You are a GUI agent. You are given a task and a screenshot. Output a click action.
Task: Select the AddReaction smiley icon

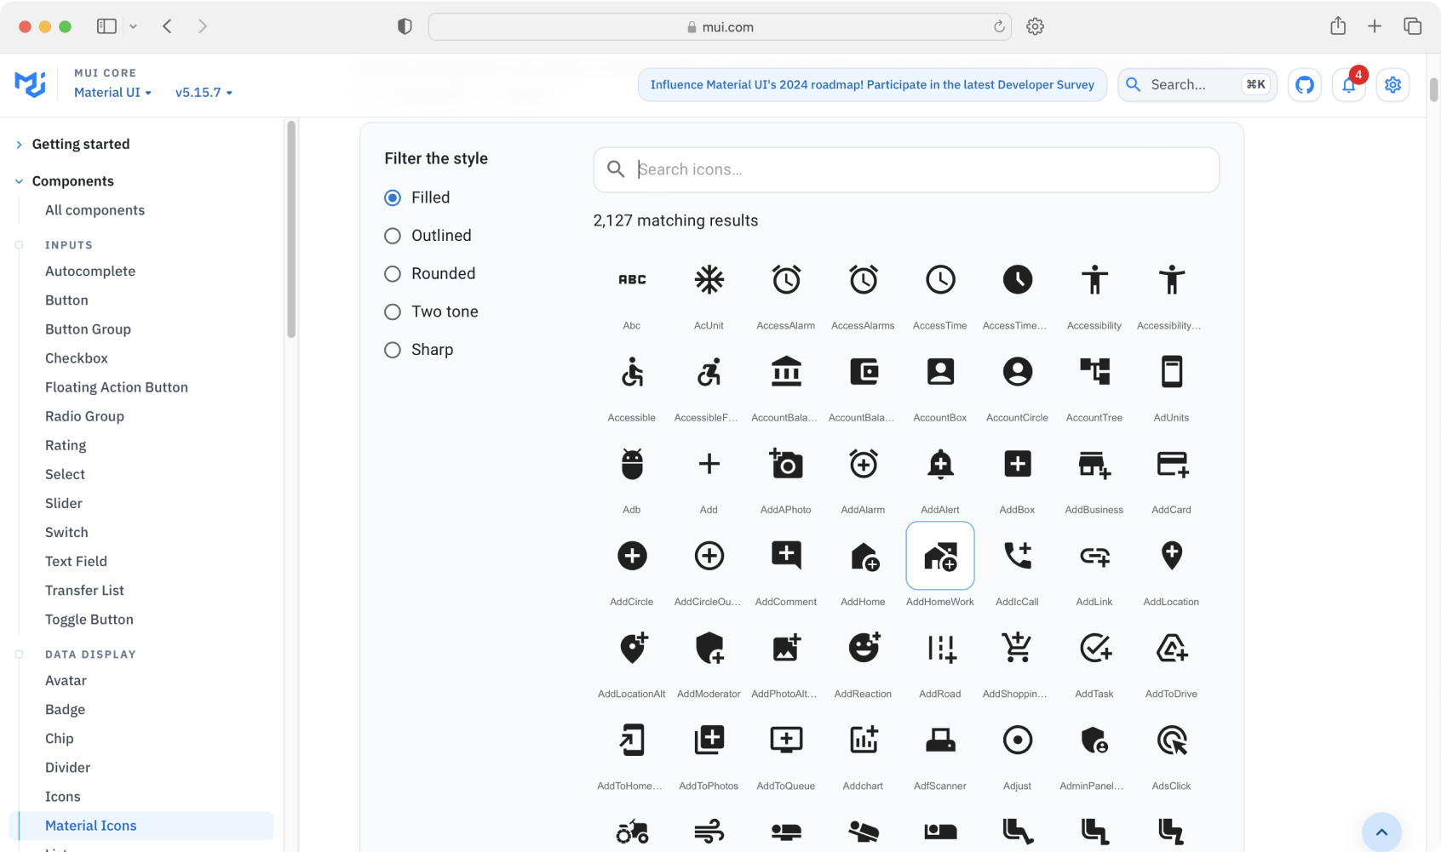coord(864,648)
